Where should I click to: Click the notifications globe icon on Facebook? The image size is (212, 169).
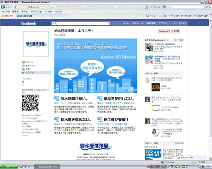47,23
